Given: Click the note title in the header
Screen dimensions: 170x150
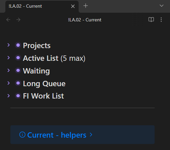Looking at the screenshot, I should (85, 20).
